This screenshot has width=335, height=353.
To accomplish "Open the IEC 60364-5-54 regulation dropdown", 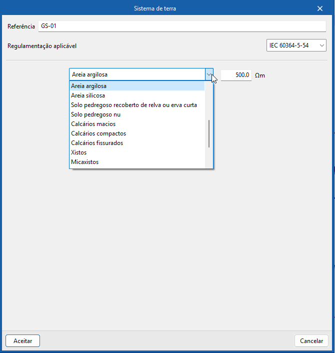I will coord(296,45).
